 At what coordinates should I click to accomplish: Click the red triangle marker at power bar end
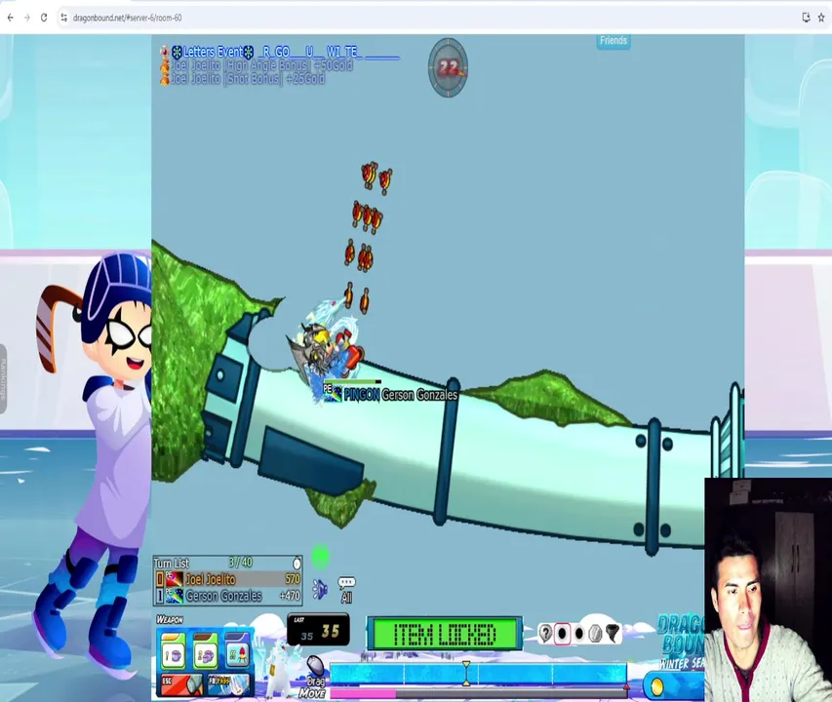point(626,687)
